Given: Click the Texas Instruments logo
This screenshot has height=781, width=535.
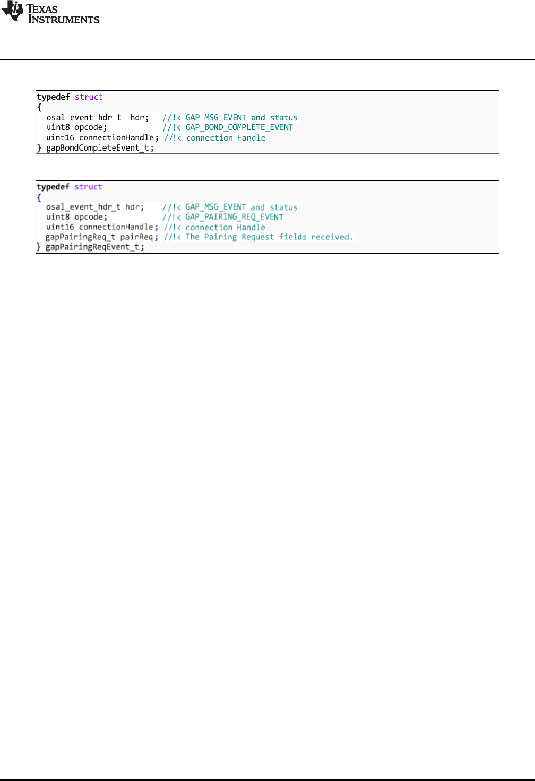Looking at the screenshot, I should 51,13.
